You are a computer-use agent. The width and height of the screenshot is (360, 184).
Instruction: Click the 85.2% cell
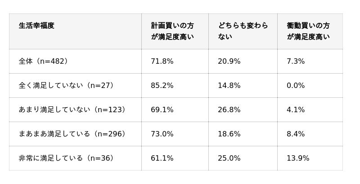point(162,86)
